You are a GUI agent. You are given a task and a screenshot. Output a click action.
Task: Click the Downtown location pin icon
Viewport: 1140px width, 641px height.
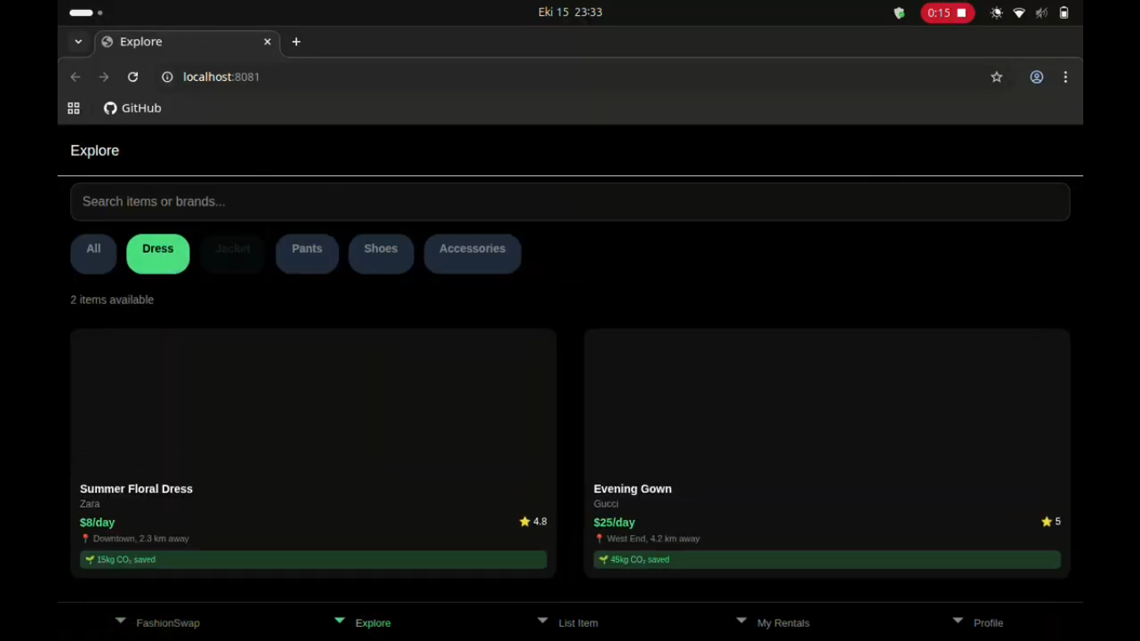coord(85,538)
